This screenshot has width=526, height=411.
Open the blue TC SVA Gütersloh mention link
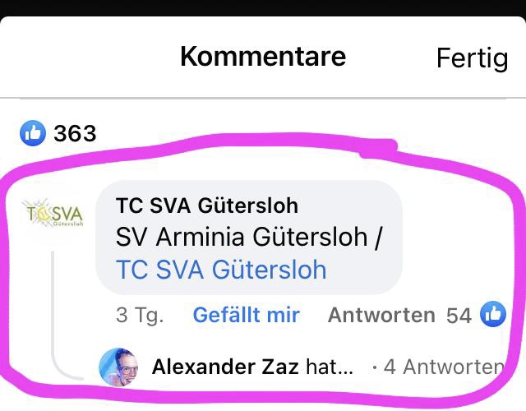[x=221, y=270]
